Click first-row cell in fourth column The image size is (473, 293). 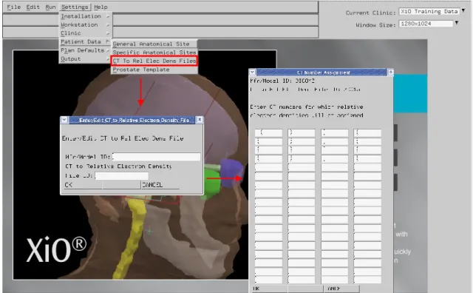tap(367, 132)
